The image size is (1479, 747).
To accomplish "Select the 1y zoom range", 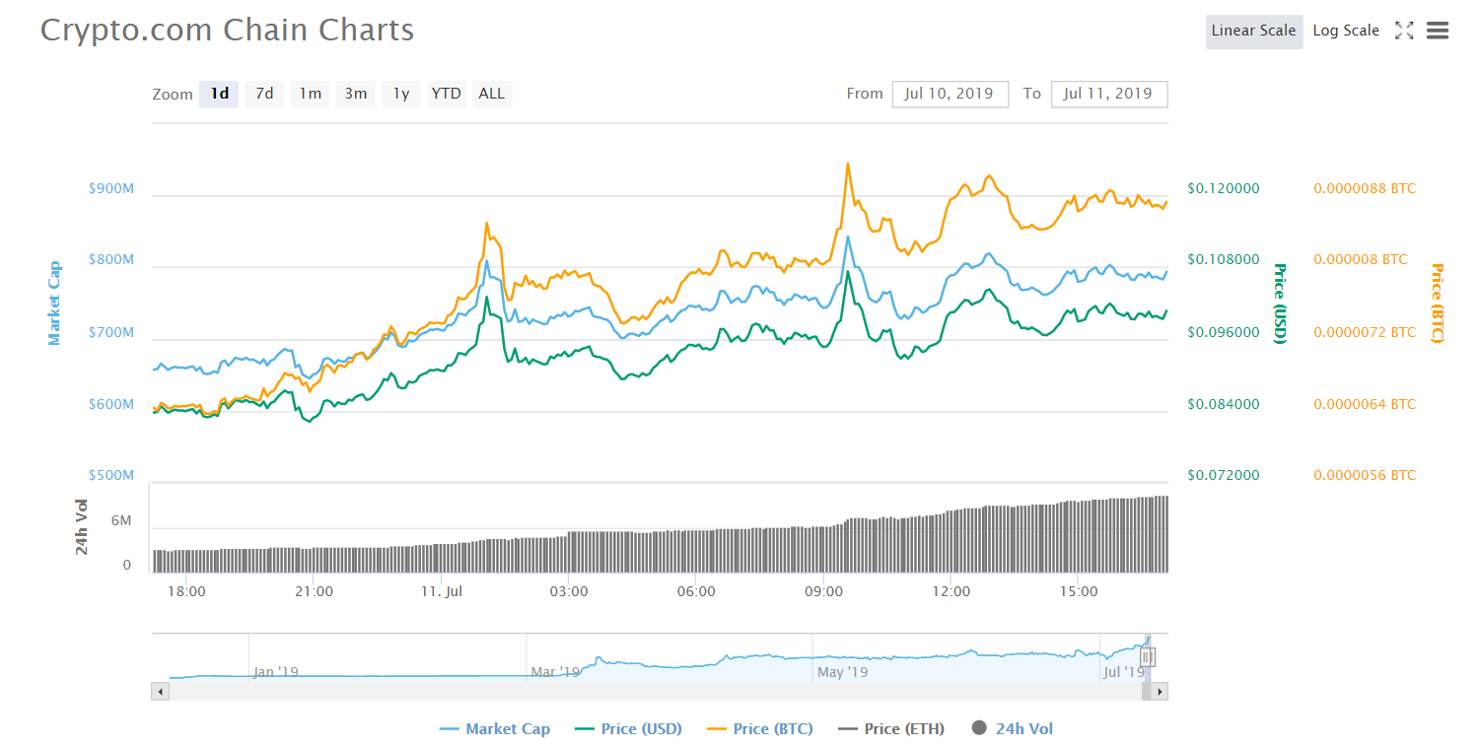I will [x=401, y=94].
